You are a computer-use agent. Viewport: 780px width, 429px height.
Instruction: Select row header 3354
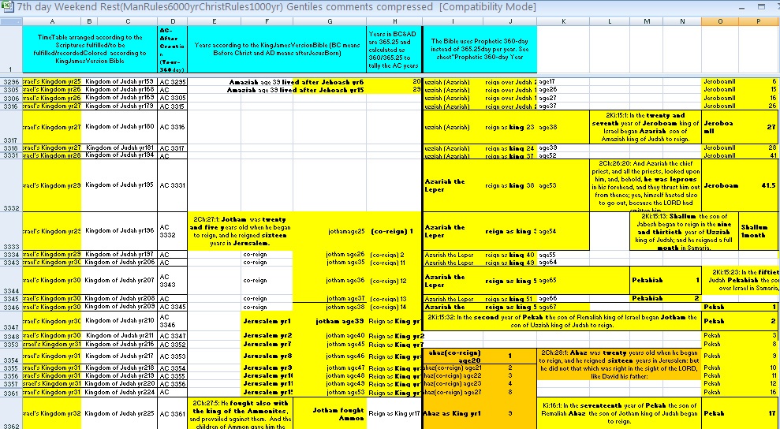(x=11, y=356)
